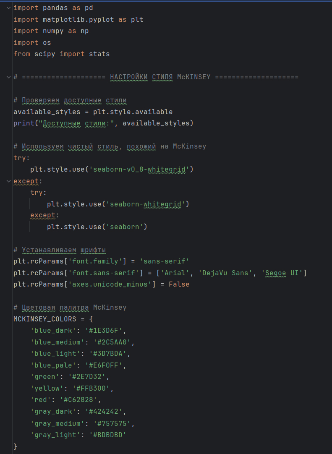Click the False value for unicode_minus
The width and height of the screenshot is (332, 454).
(x=179, y=284)
